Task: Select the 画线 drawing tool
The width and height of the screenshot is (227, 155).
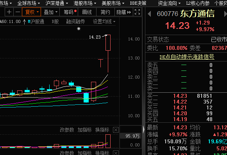Action: pyautogui.click(x=87, y=12)
